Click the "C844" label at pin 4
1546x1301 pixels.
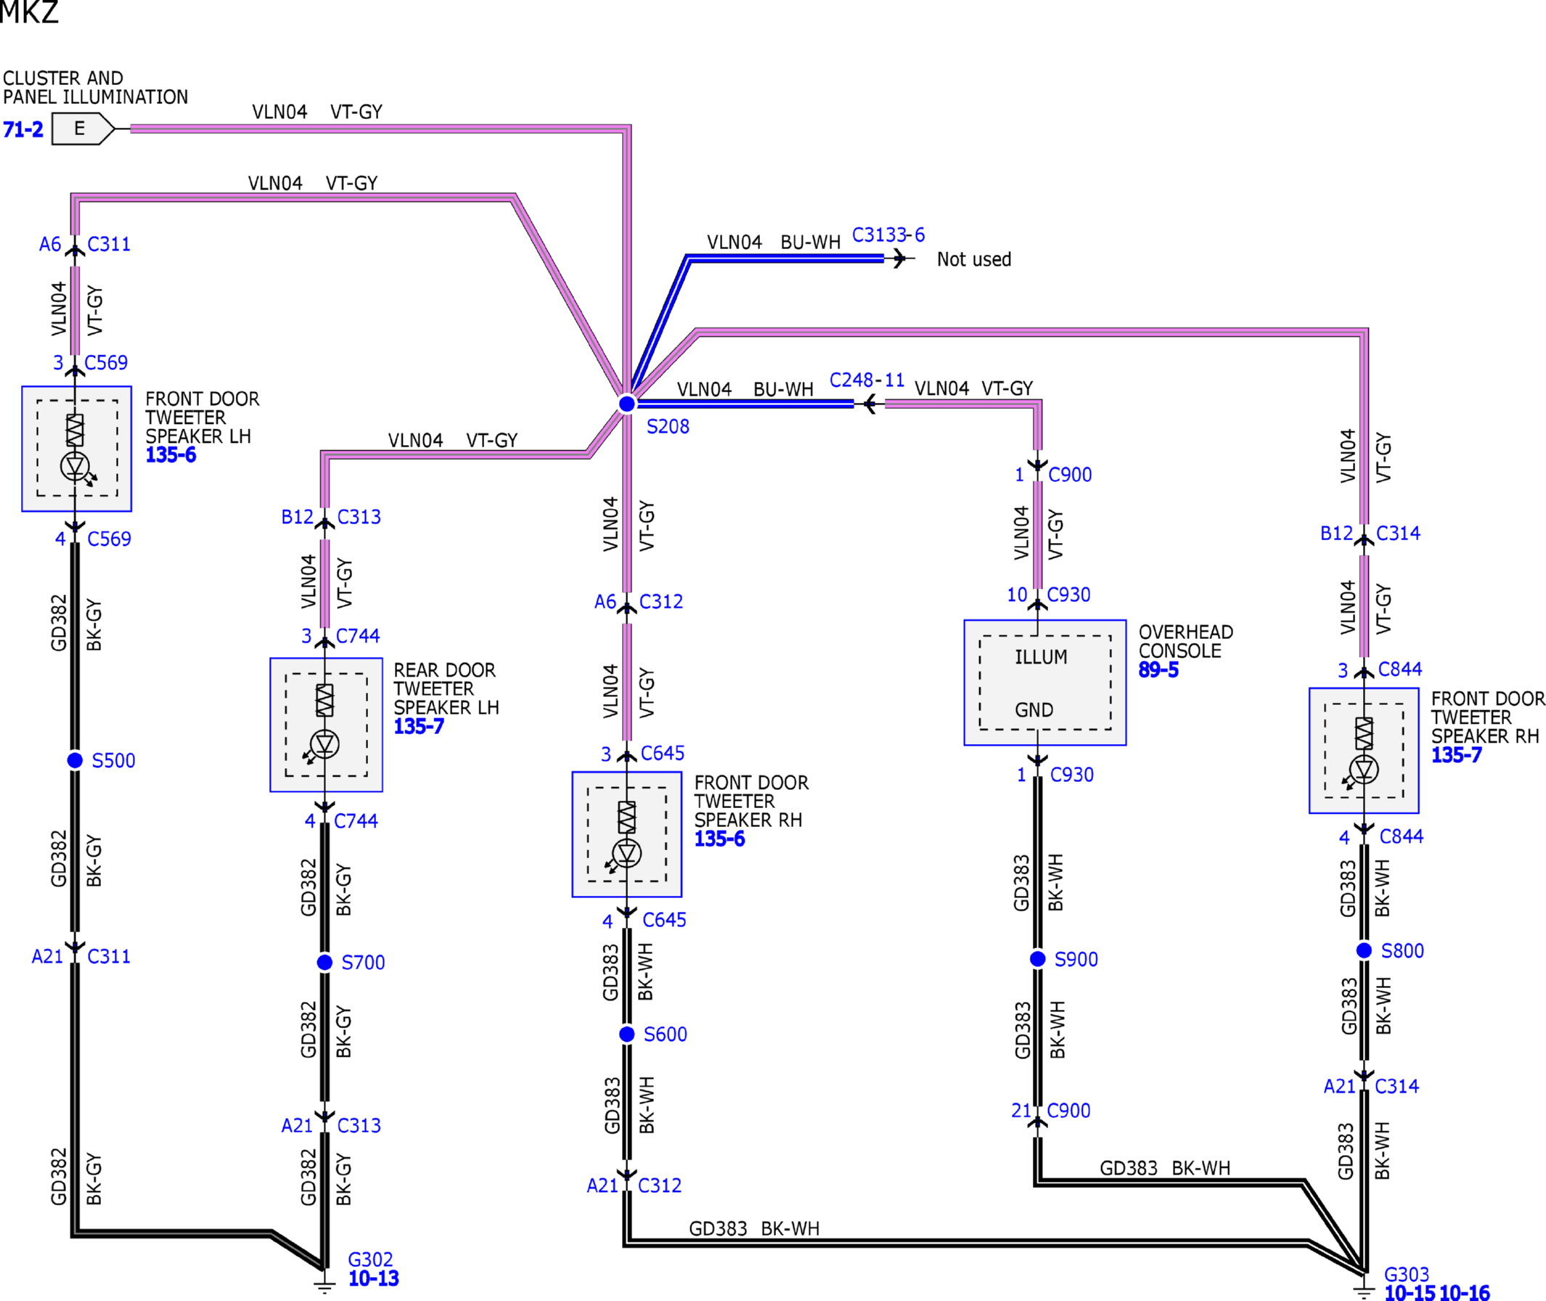(x=1402, y=836)
